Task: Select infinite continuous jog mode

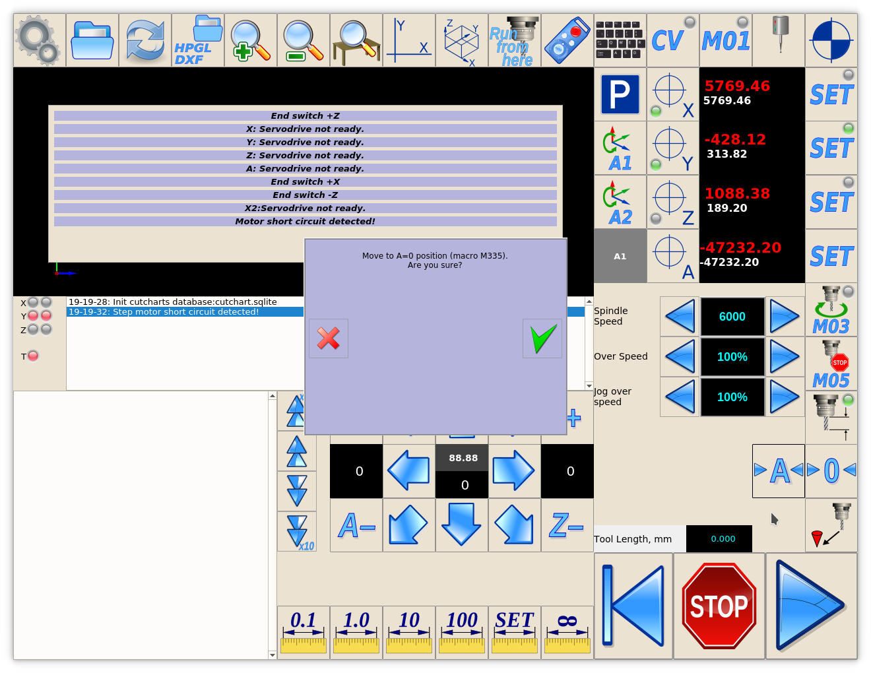Action: 567,633
